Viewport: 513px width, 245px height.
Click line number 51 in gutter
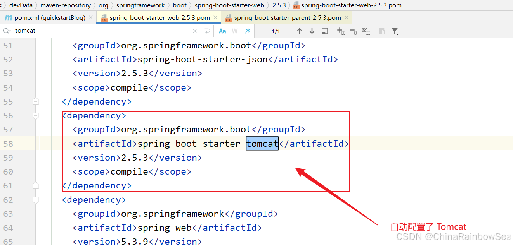click(8, 46)
